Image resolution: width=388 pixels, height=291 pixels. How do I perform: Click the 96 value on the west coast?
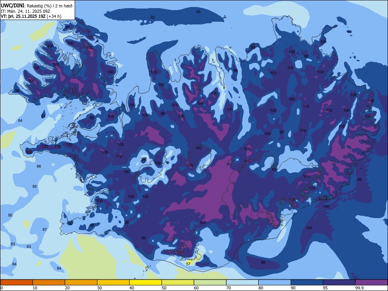click(17, 91)
